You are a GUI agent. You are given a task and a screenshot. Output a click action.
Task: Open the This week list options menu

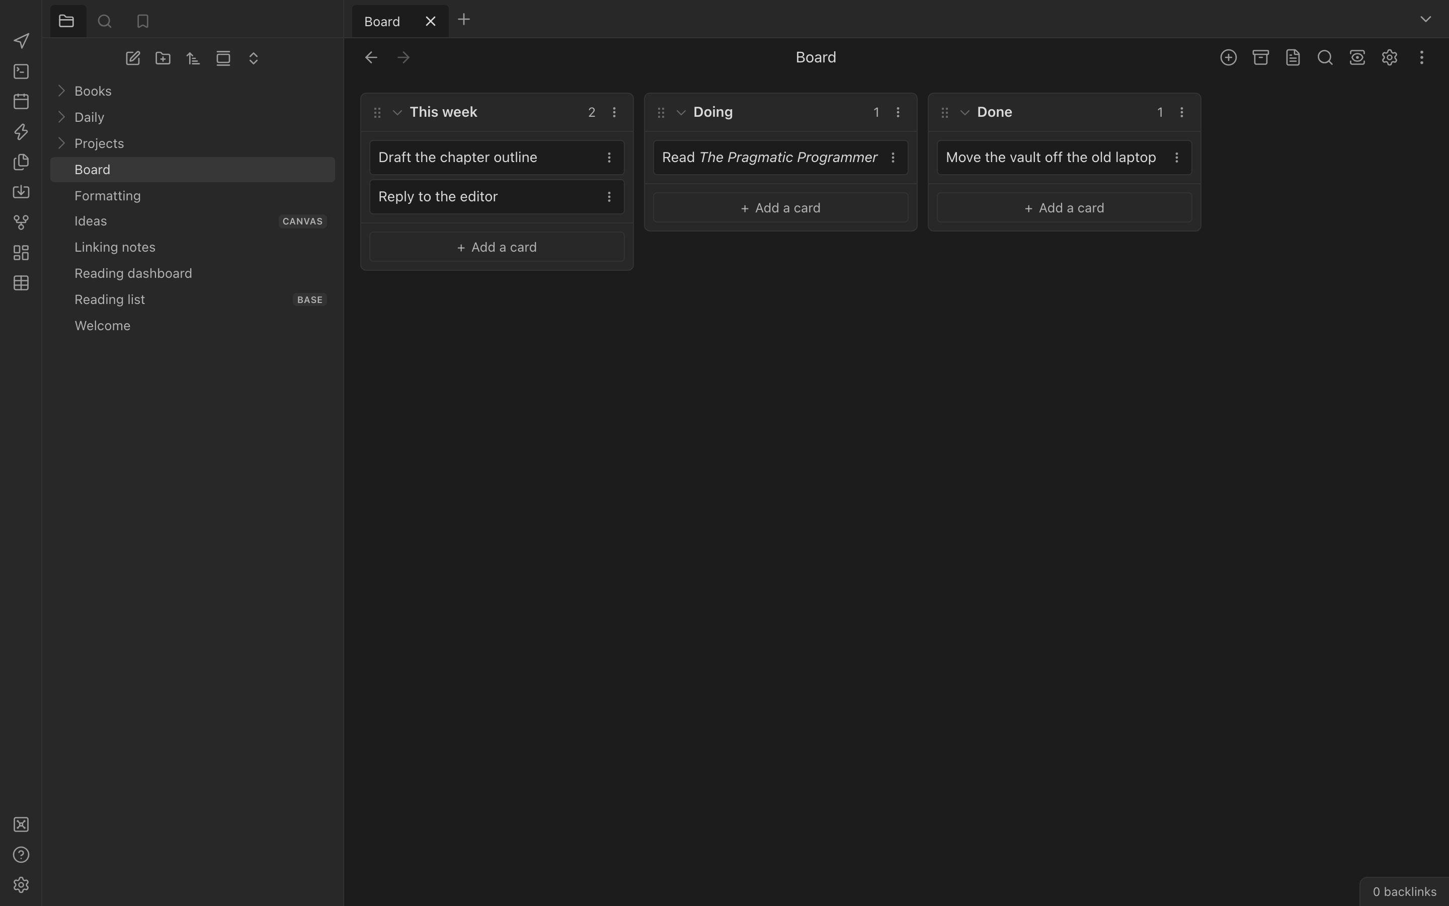tap(614, 112)
